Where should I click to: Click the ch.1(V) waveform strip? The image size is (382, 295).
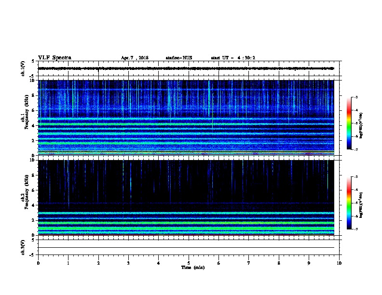[189, 68]
